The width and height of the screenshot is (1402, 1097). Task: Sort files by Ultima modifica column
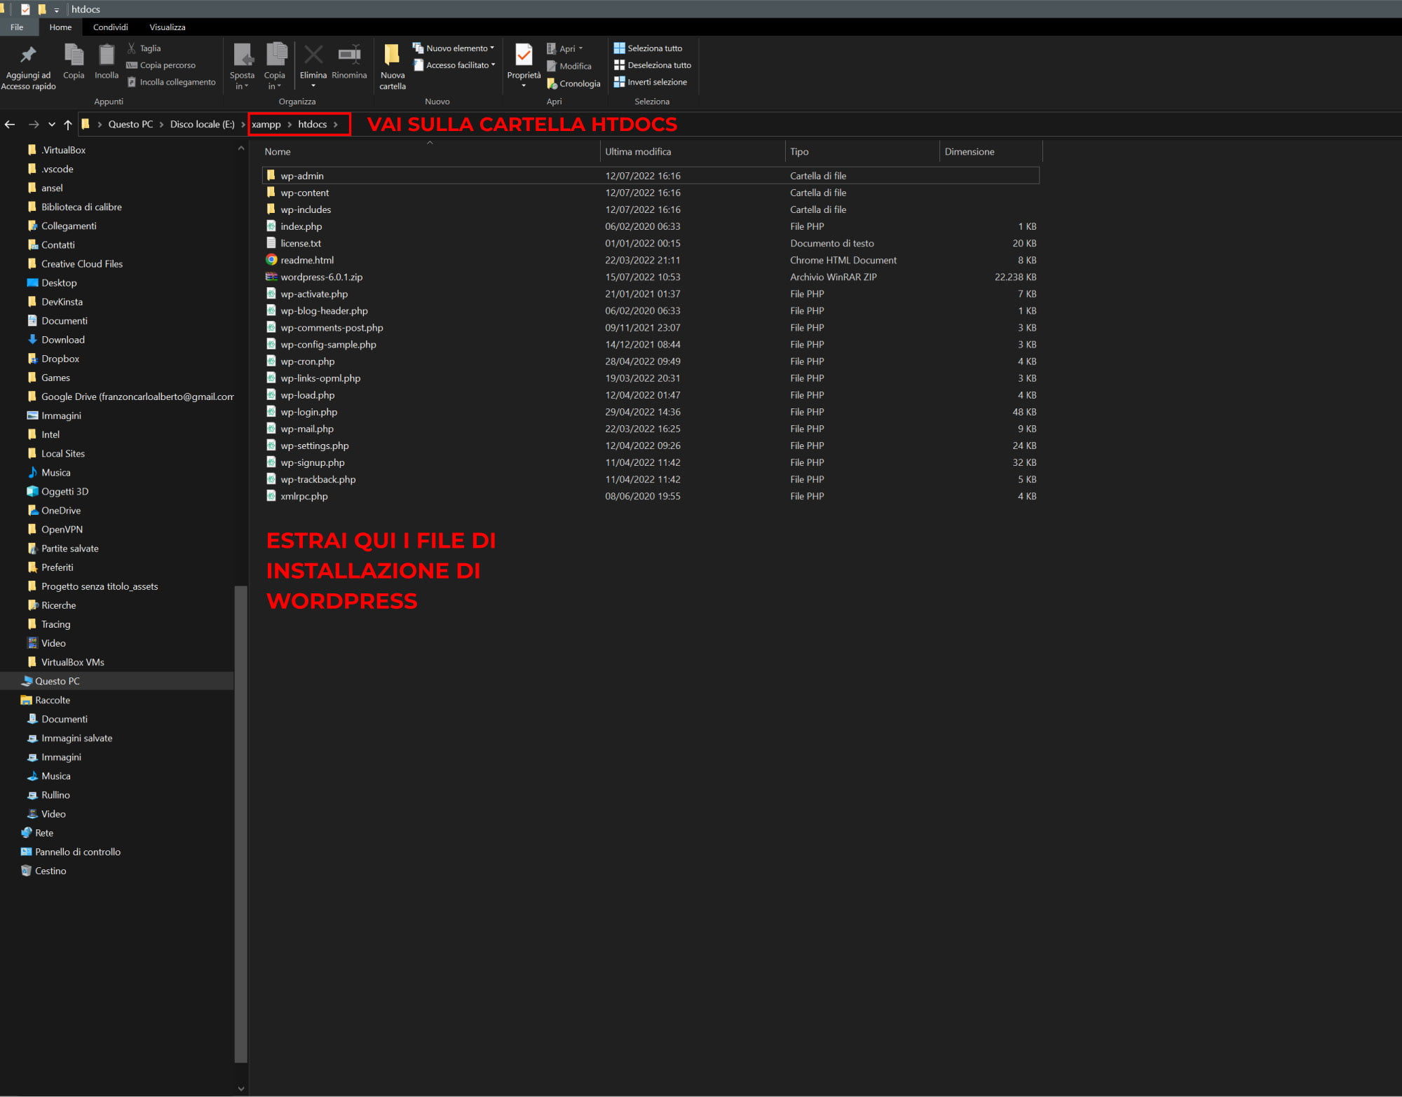tap(637, 152)
